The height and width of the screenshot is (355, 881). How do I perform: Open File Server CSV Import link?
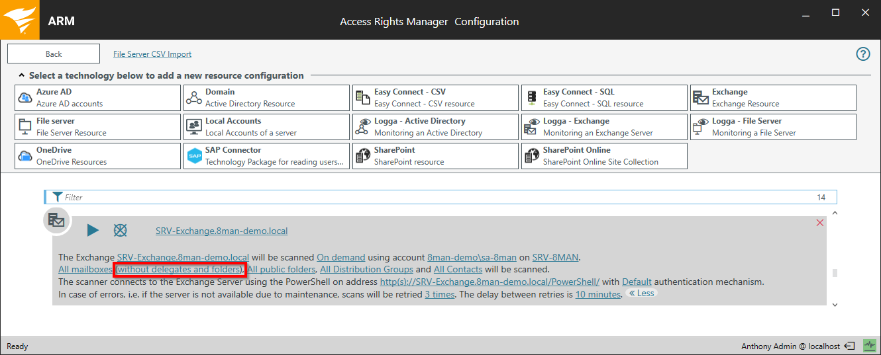click(152, 54)
